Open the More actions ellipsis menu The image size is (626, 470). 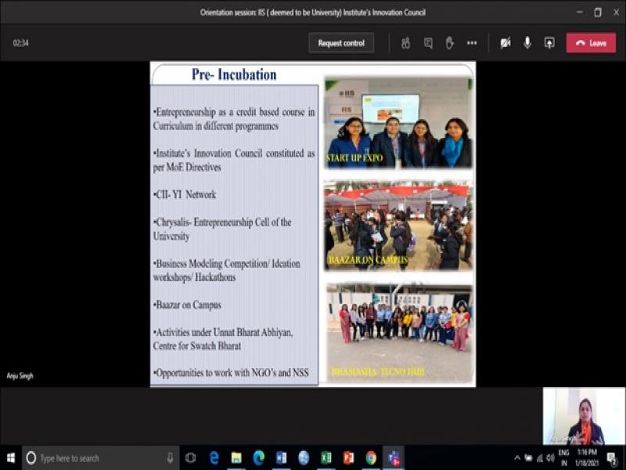click(x=472, y=43)
